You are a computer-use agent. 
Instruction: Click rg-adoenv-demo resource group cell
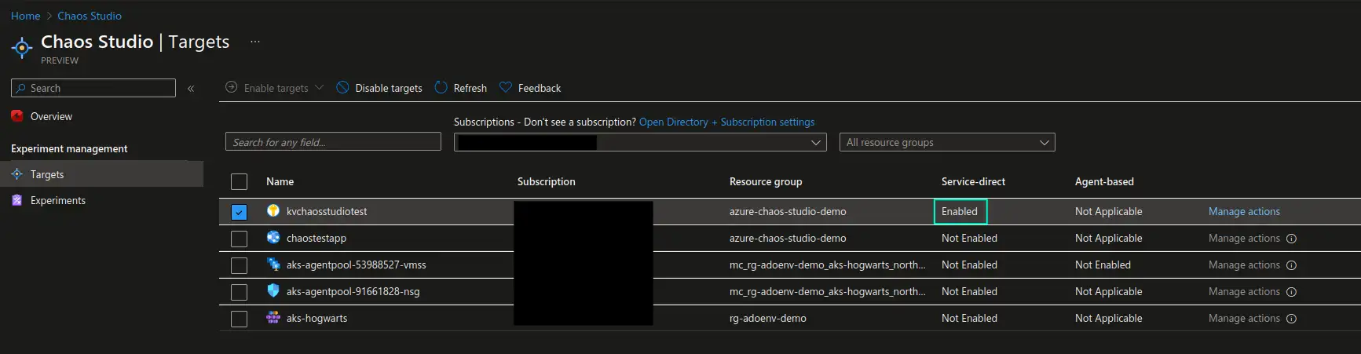click(x=768, y=318)
